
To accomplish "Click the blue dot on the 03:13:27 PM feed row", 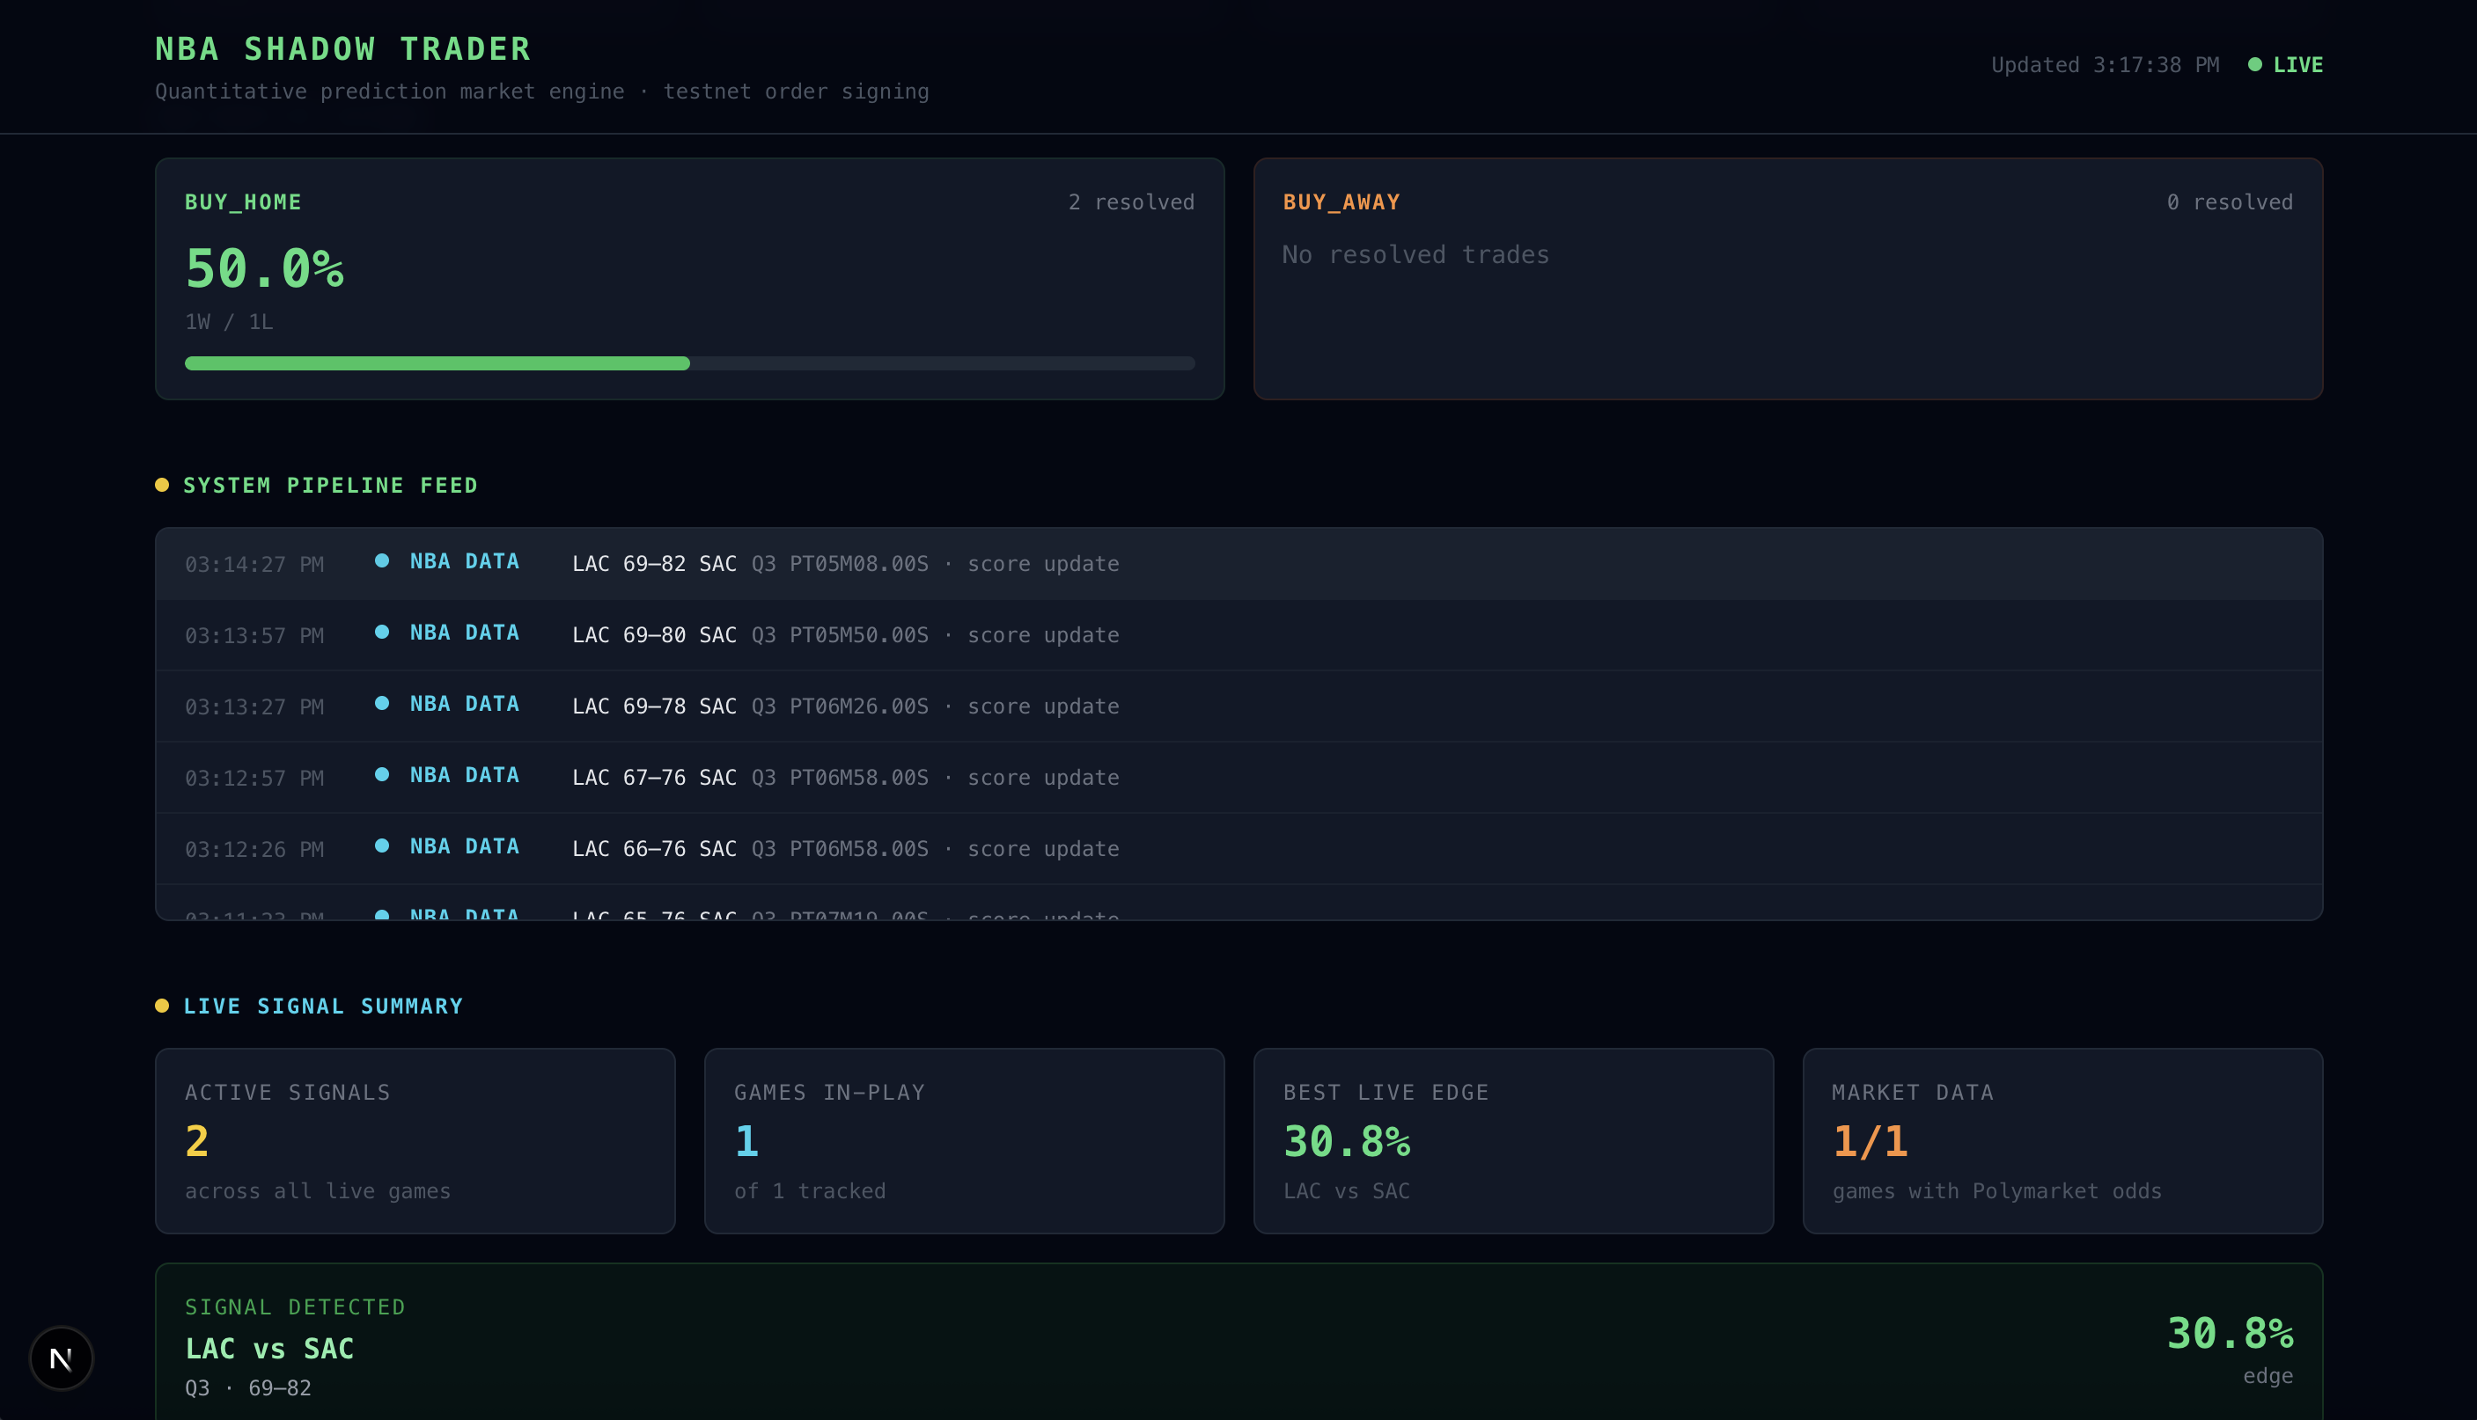I will click(382, 703).
